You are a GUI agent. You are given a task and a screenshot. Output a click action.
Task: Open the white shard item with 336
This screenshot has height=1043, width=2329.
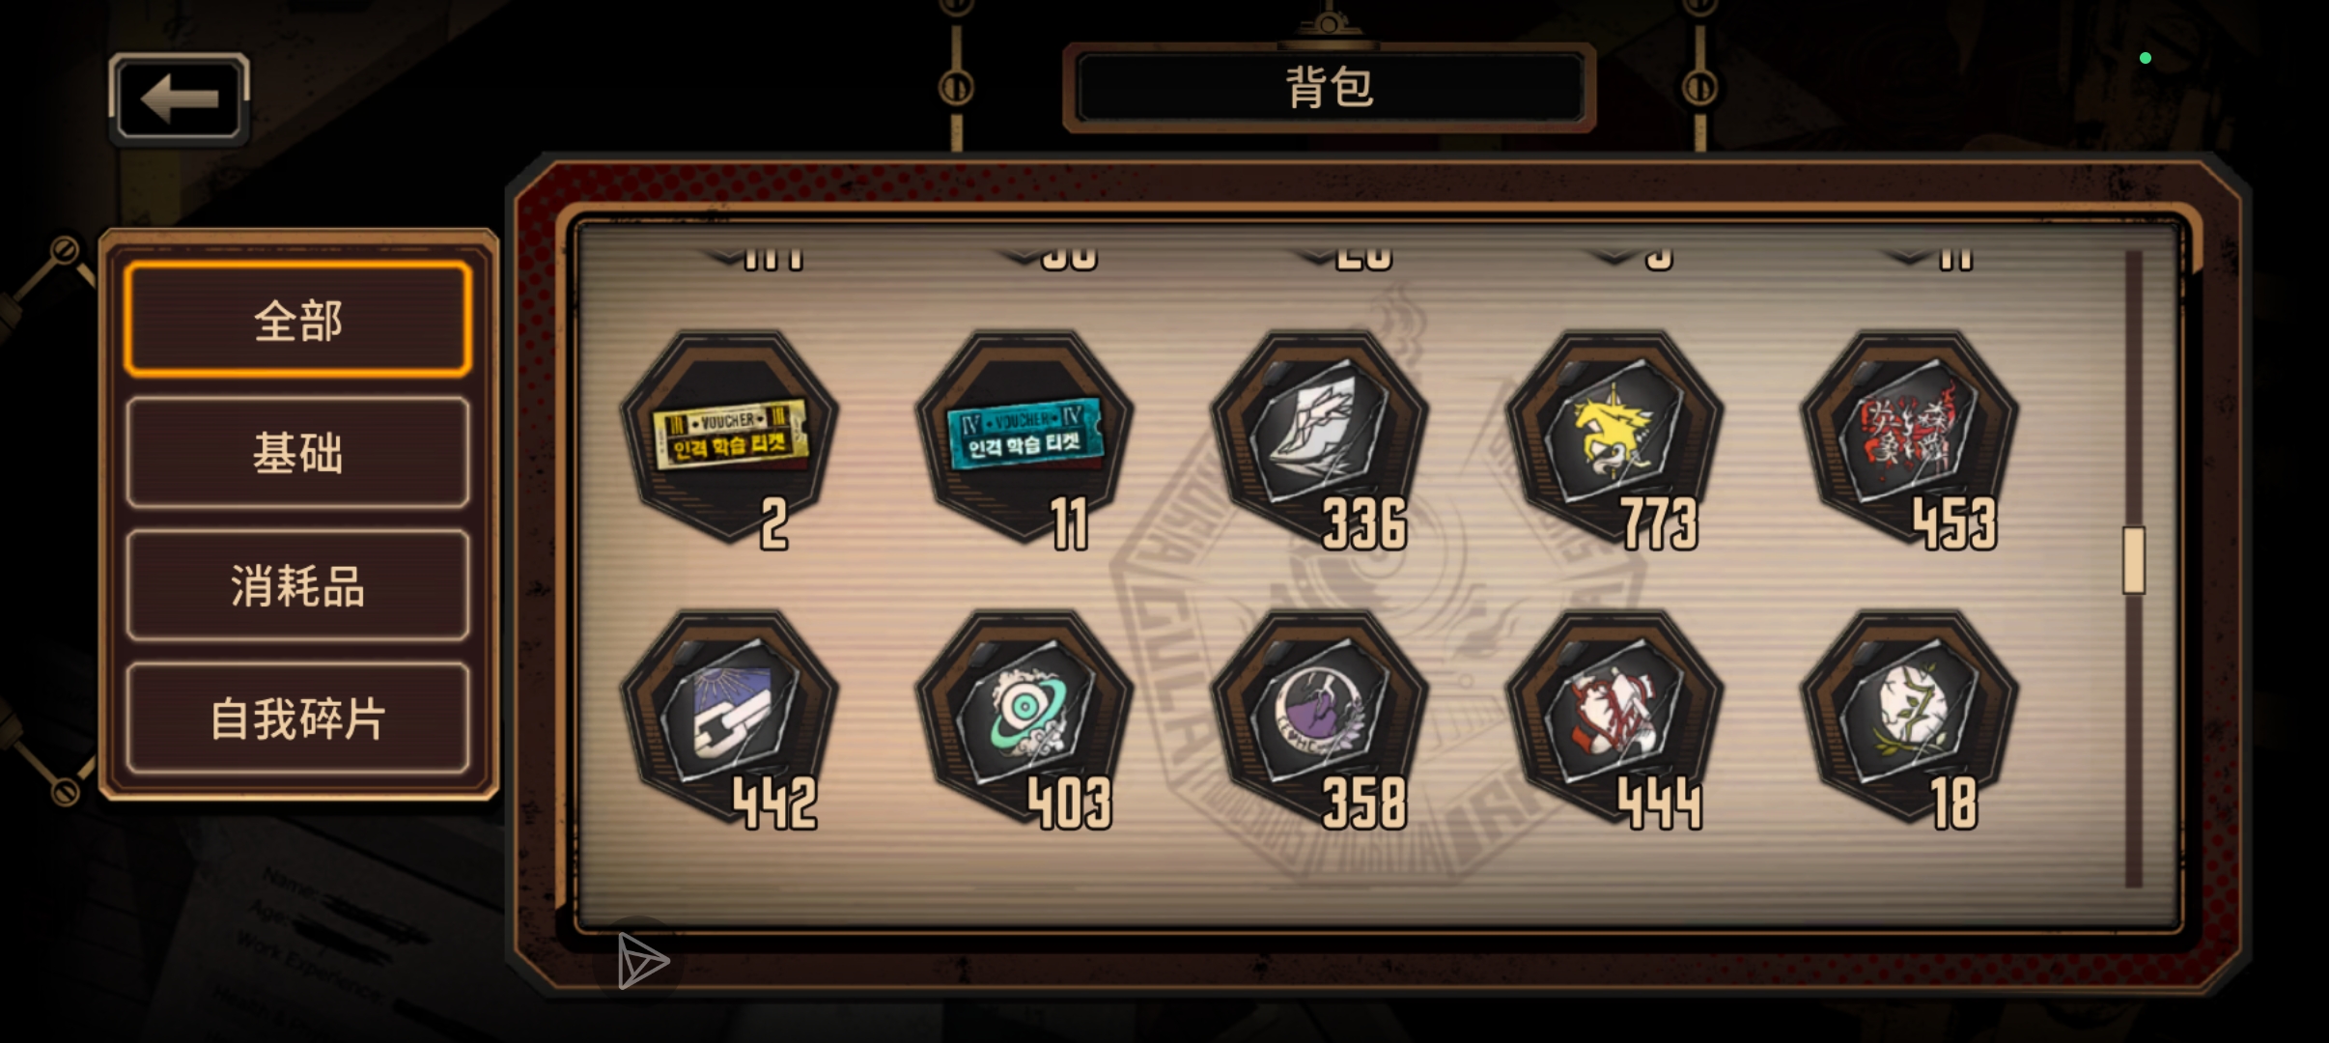tap(1321, 437)
